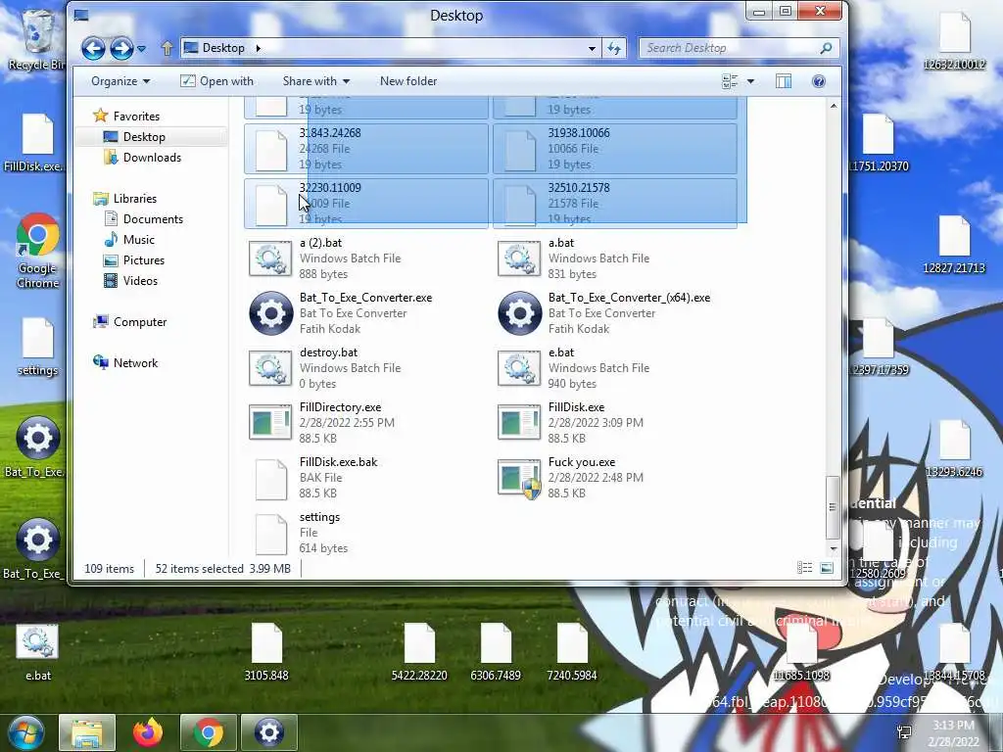Expand the view options dropdown arrow
This screenshot has height=752, width=1003.
click(750, 81)
